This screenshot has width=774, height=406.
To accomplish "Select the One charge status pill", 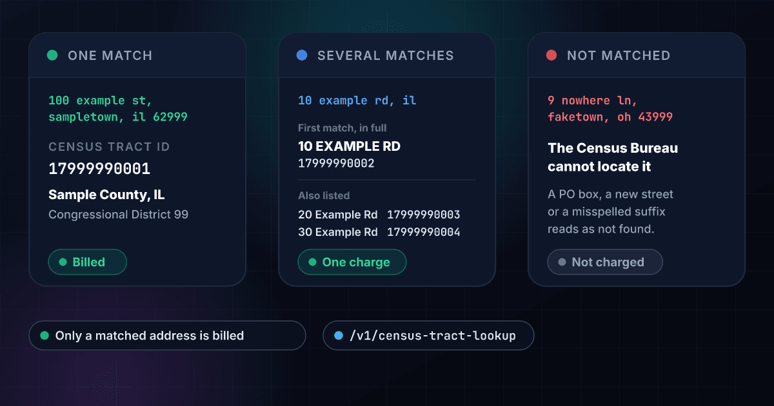I will 352,262.
